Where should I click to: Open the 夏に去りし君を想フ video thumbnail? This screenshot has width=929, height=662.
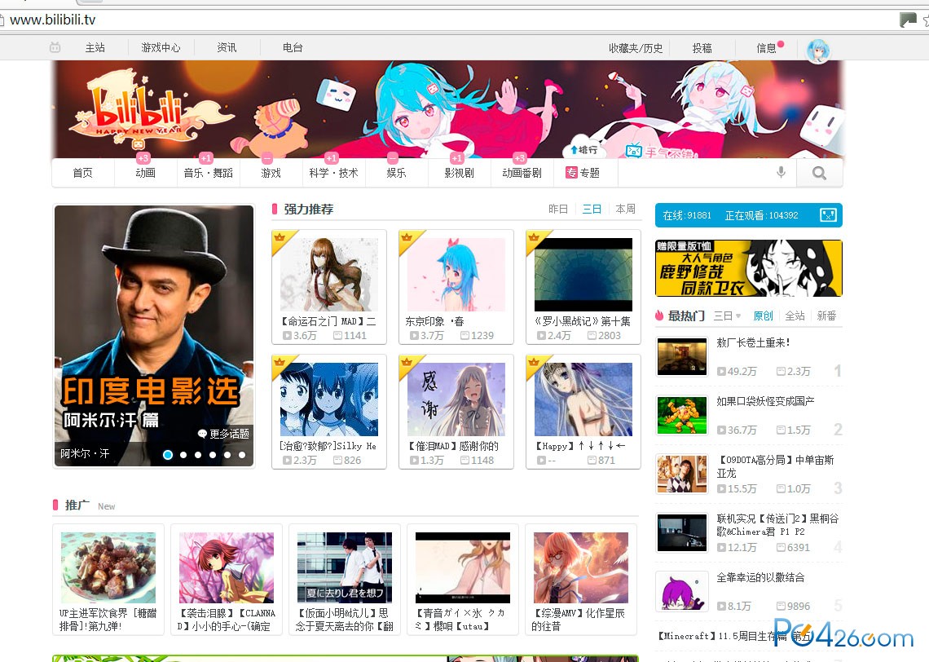(344, 567)
